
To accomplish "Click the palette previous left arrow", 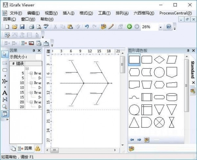I will click(132, 140).
